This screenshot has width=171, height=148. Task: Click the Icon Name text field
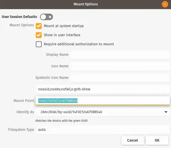tap(120, 66)
